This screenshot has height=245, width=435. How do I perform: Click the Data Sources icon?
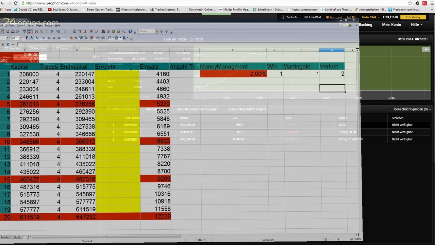tap(118, 31)
